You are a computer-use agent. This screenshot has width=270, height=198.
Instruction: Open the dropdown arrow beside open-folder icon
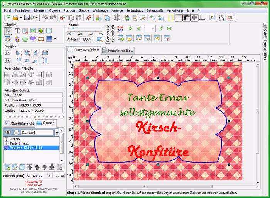[21, 18]
